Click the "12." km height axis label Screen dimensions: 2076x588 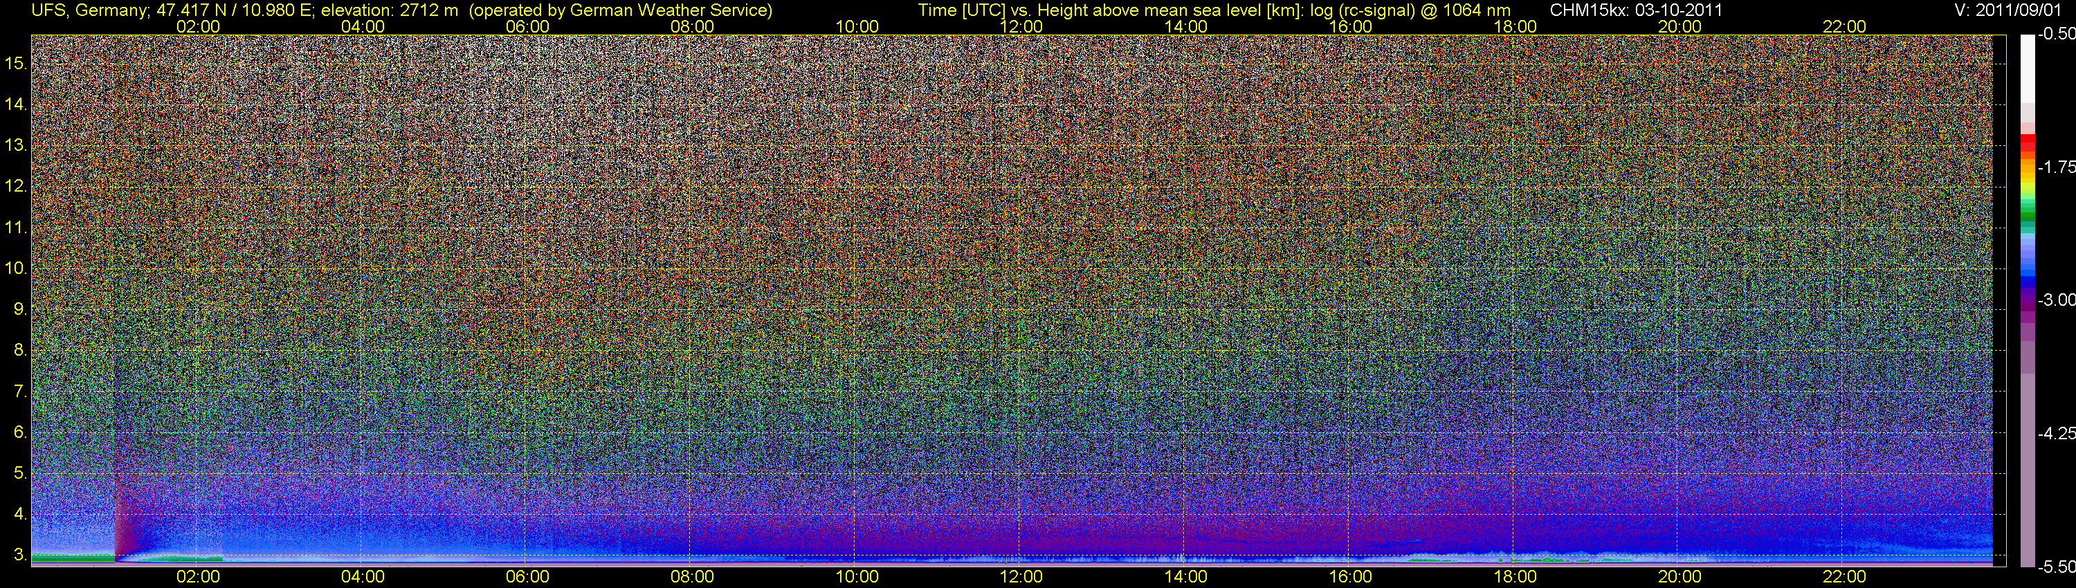click(x=17, y=187)
